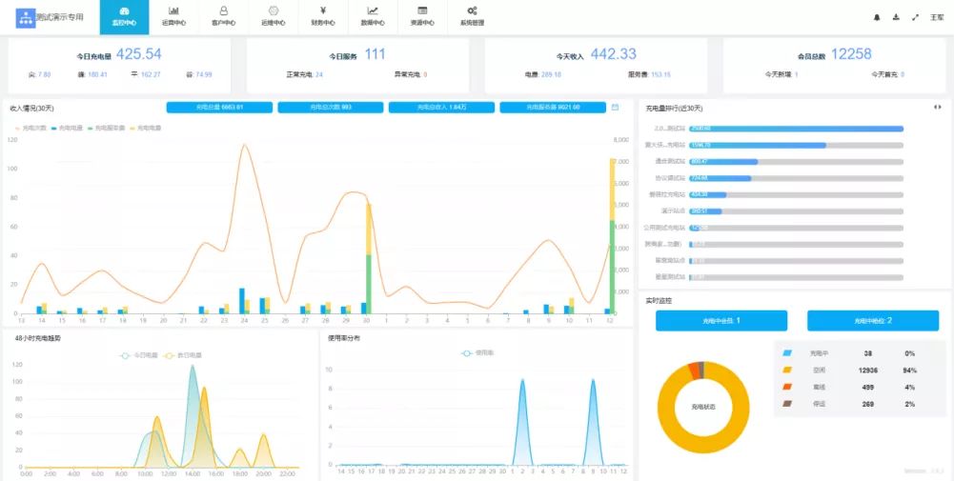Open the 监控中心 dashboard icon tab
The width and height of the screenshot is (954, 481).
124,11
